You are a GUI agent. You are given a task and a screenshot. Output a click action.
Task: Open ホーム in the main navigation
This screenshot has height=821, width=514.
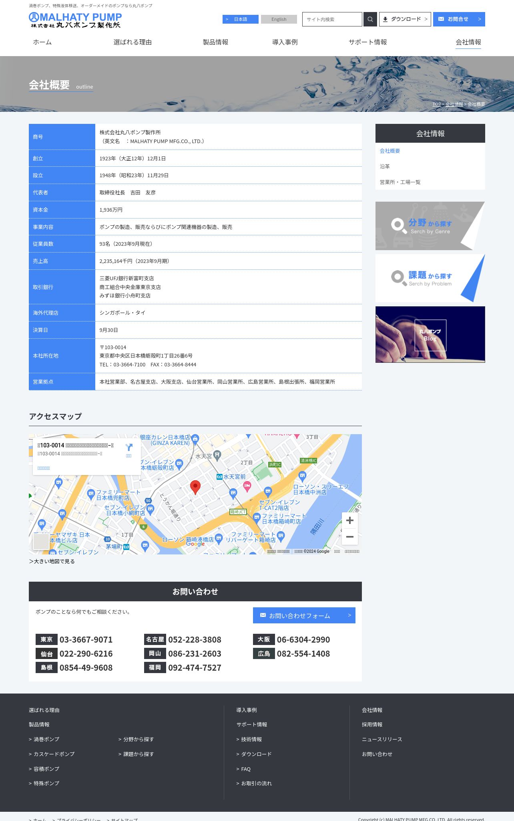tap(42, 42)
